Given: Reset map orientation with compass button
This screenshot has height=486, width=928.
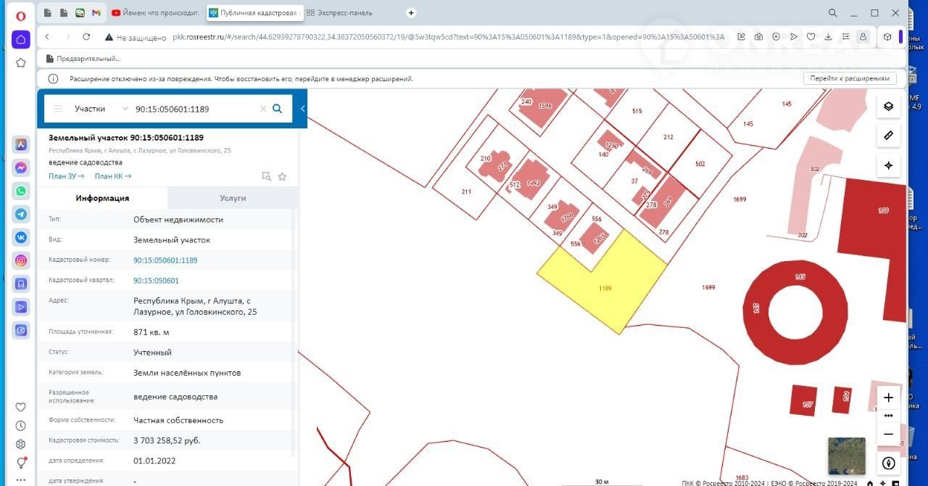Looking at the screenshot, I should tap(888, 463).
